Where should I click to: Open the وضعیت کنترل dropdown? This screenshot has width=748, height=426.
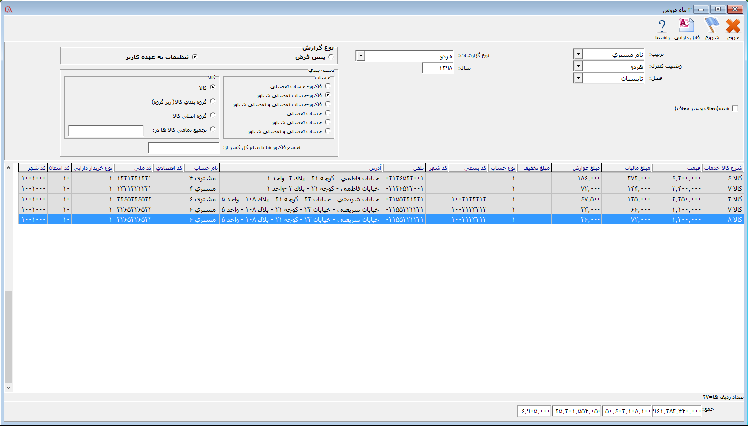578,66
